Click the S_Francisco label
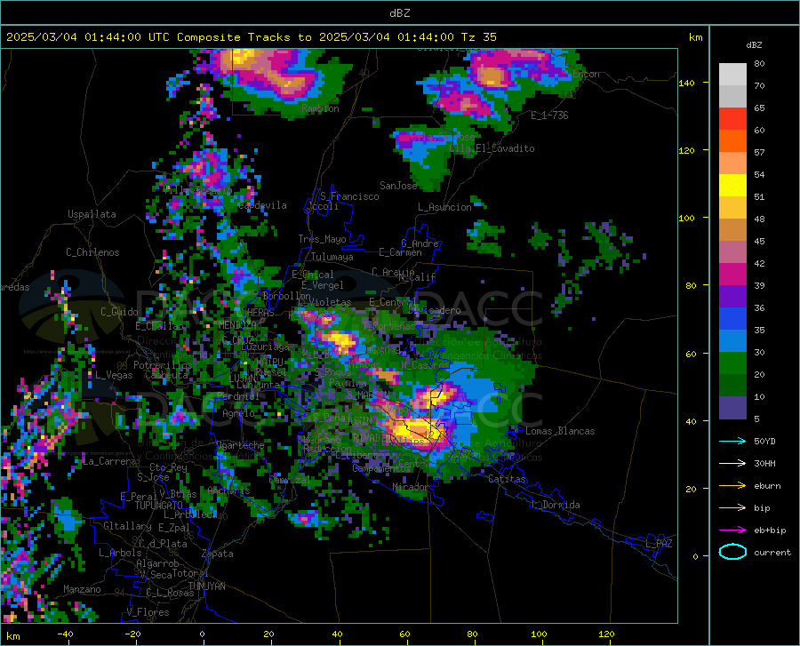 [x=349, y=196]
